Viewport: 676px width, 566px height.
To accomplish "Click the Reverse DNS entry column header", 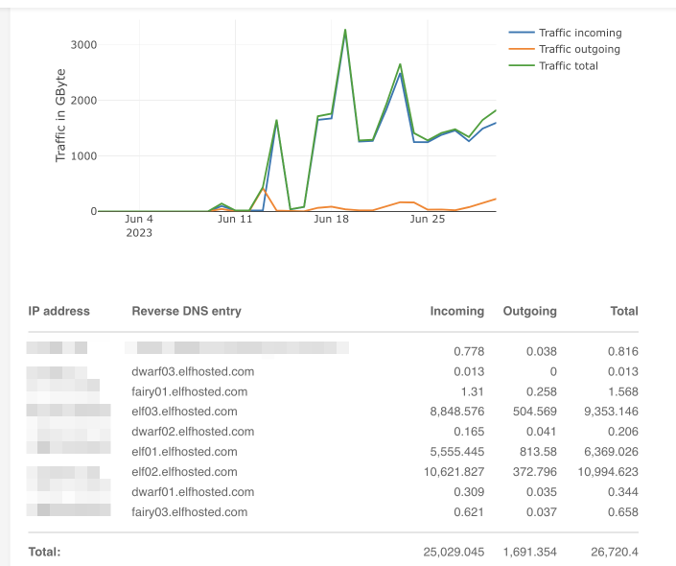I will [x=186, y=311].
